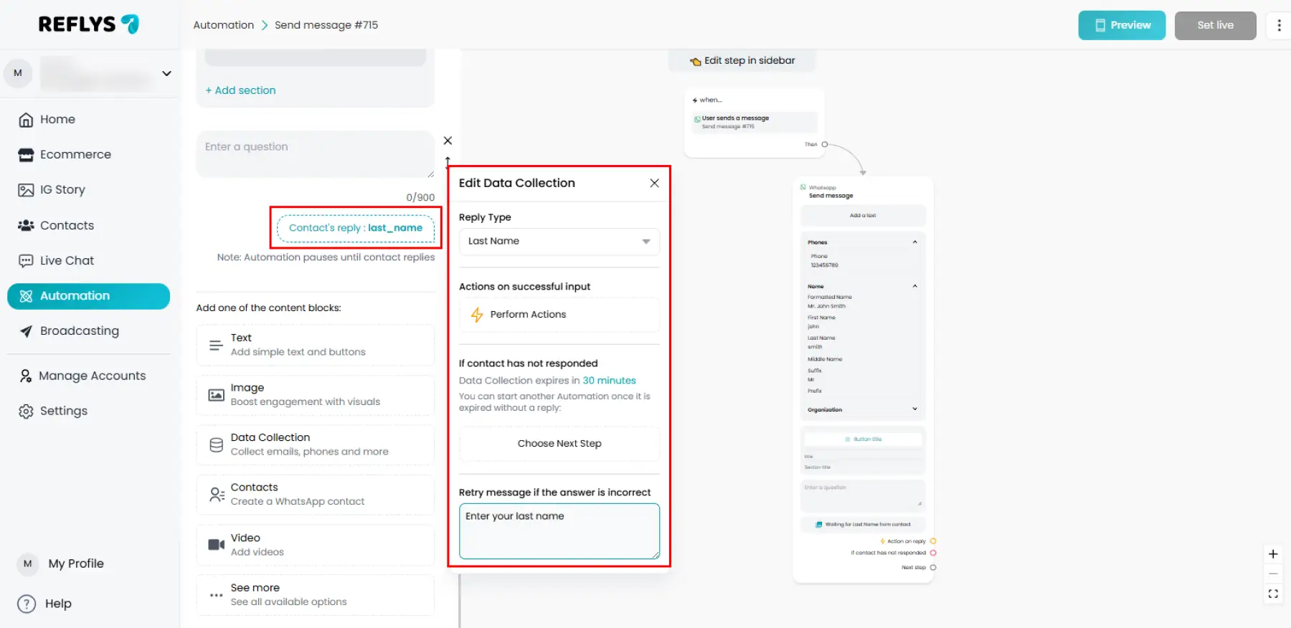
Task: Click the fit-to-screen canvas icon
Action: 1273,594
